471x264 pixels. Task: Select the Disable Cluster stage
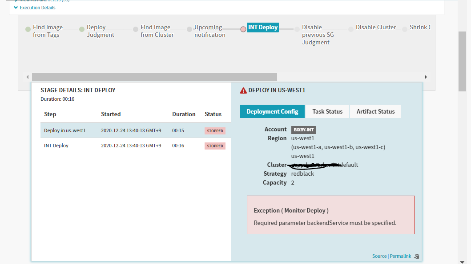376,27
